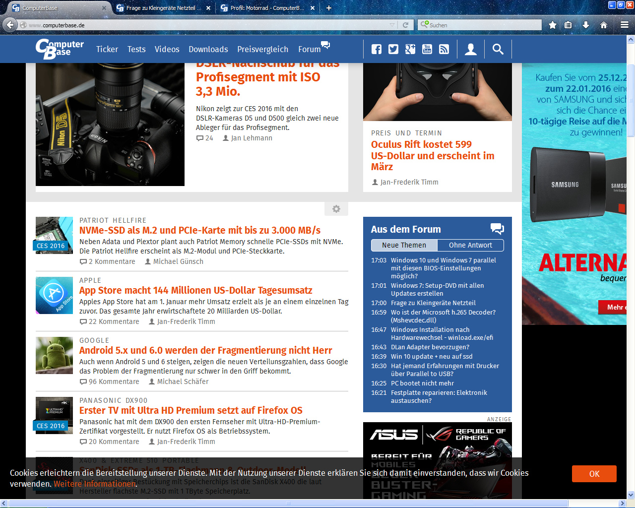This screenshot has height=508, width=635.
Task: Open NVMe-SSD als M.2 article headline
Action: [x=200, y=230]
